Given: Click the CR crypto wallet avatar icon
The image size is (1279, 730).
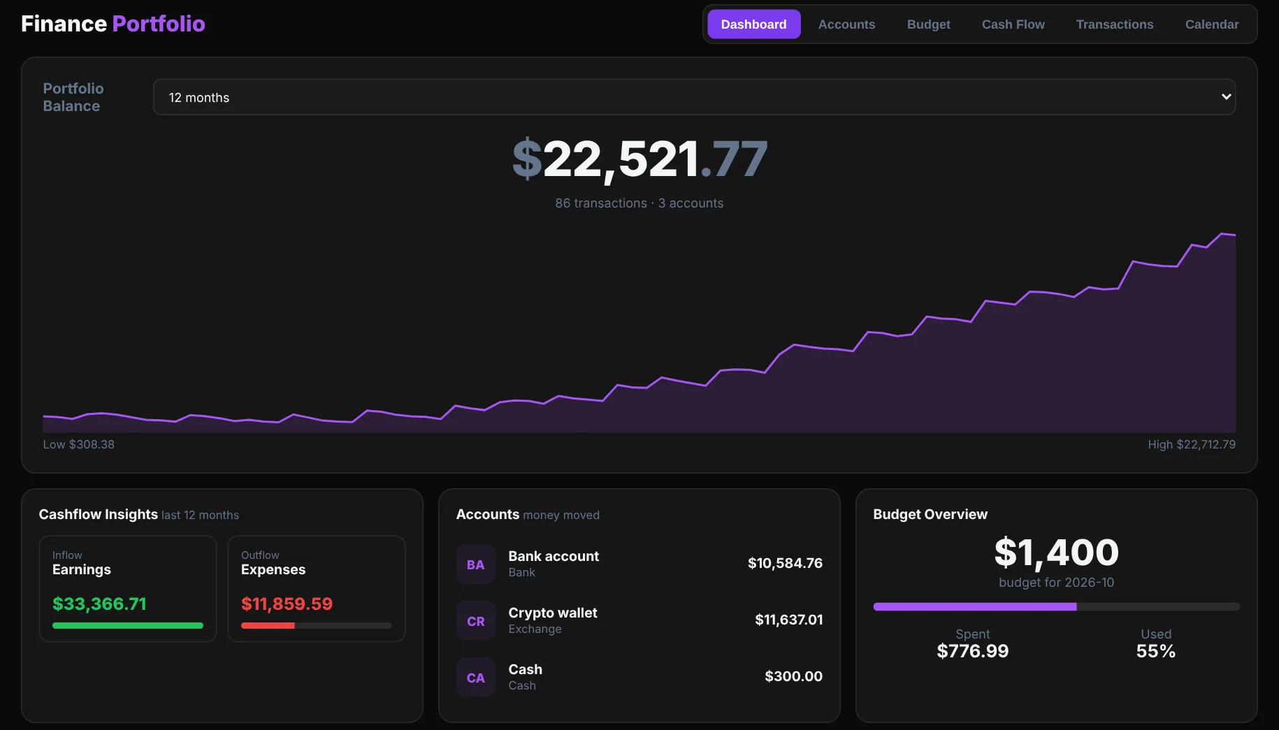Looking at the screenshot, I should click(476, 621).
